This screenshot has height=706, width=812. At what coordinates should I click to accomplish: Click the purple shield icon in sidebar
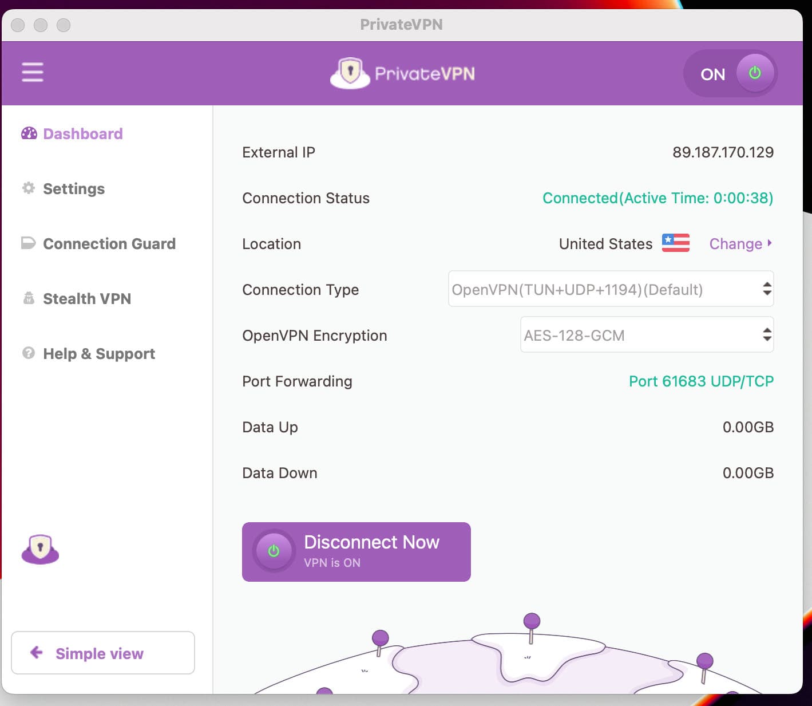(40, 549)
